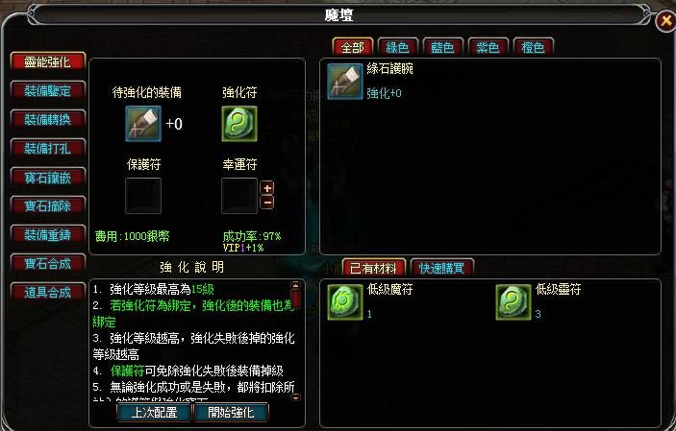676x431 pixels.
Task: Open the 寶石鑲嵌 menu
Action: coord(48,178)
